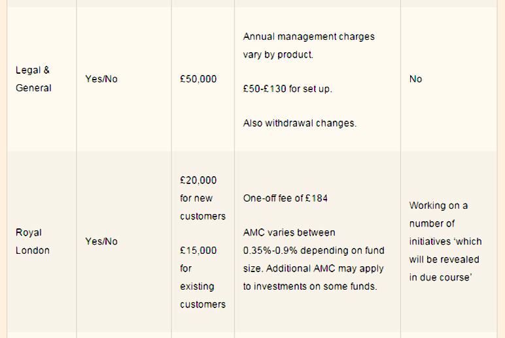Viewport: 505px width, 338px height.
Task: Click 'to investments on some funds' line
Action: coord(310,286)
